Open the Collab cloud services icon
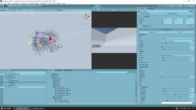This screenshot has width=196, height=110. coord(163,6)
